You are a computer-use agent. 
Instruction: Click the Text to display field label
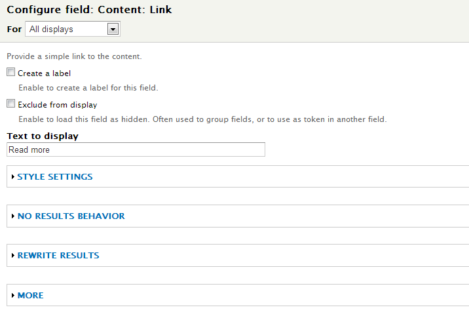(43, 136)
